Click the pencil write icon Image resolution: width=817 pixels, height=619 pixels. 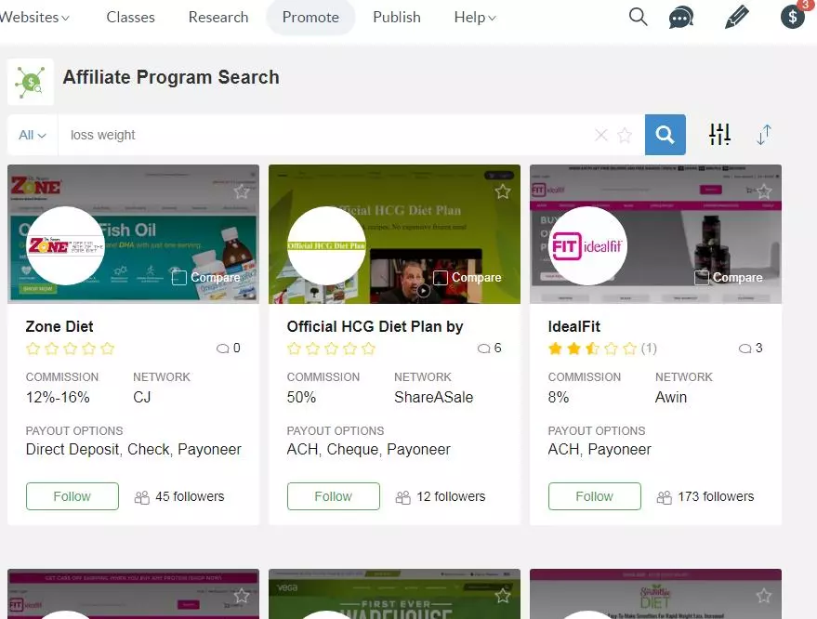coord(737,17)
